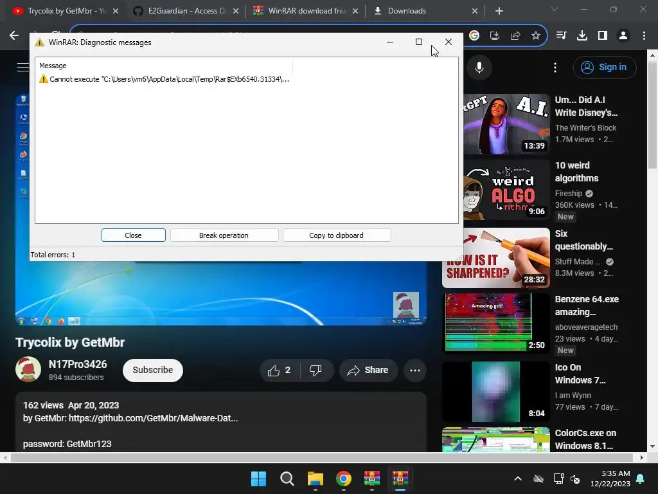Click the YouTube Sign in button
658x494 pixels.
[605, 67]
